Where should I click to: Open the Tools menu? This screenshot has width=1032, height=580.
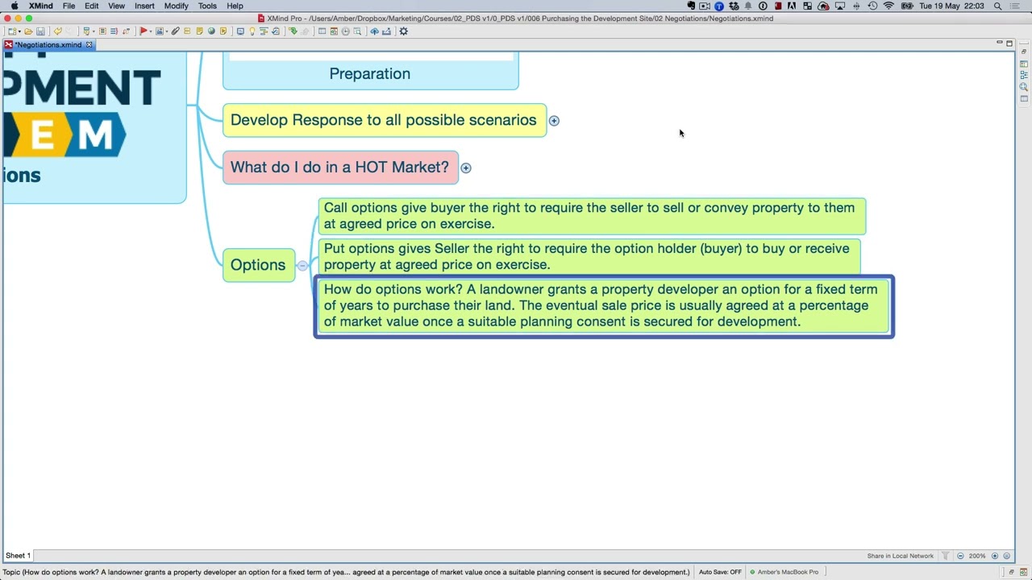tap(207, 6)
